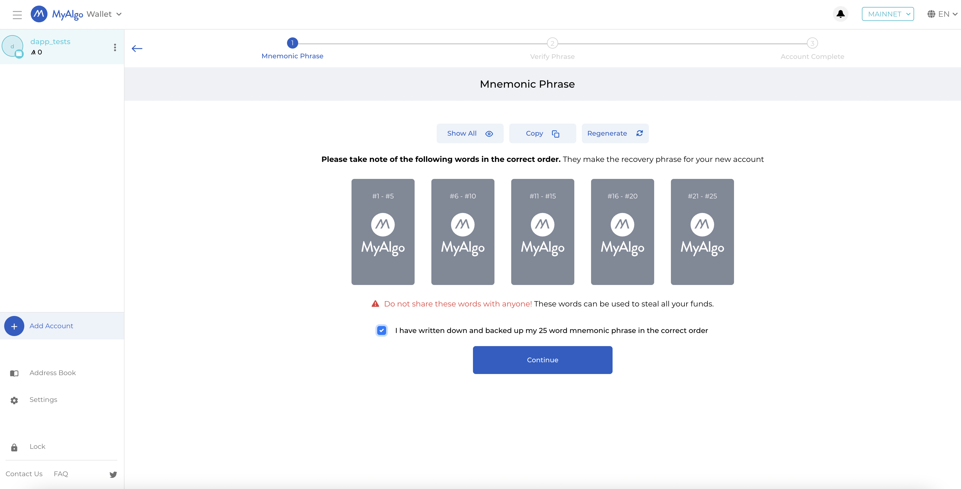Reveal words card #11 - #15
The image size is (961, 489).
pos(542,232)
